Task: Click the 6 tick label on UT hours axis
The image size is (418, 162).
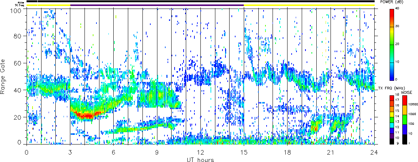Action: click(114, 152)
